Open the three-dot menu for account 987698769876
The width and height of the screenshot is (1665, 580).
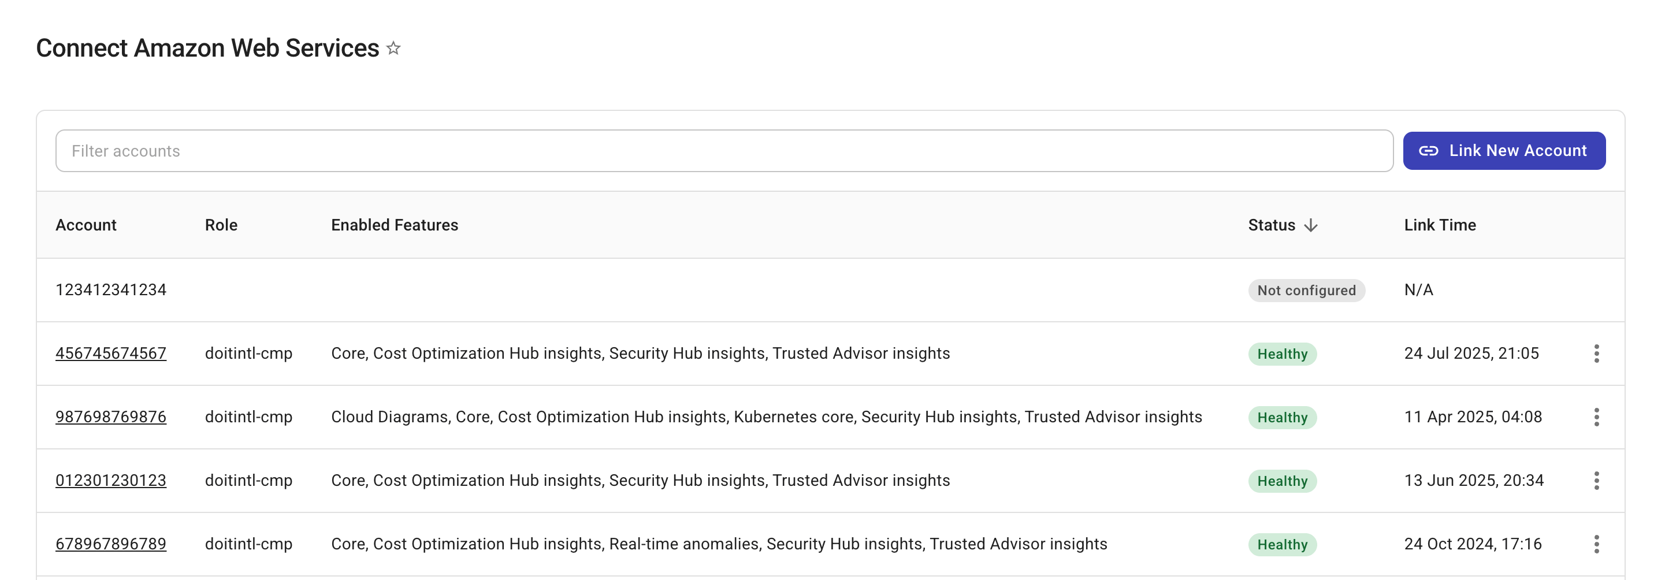pos(1596,417)
